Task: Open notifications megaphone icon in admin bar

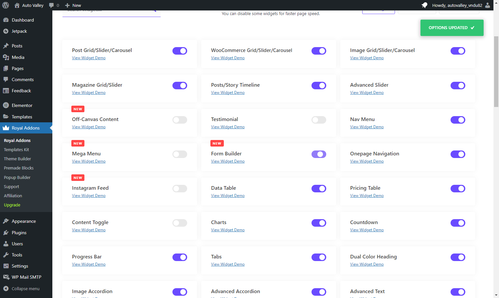Action: click(424, 5)
